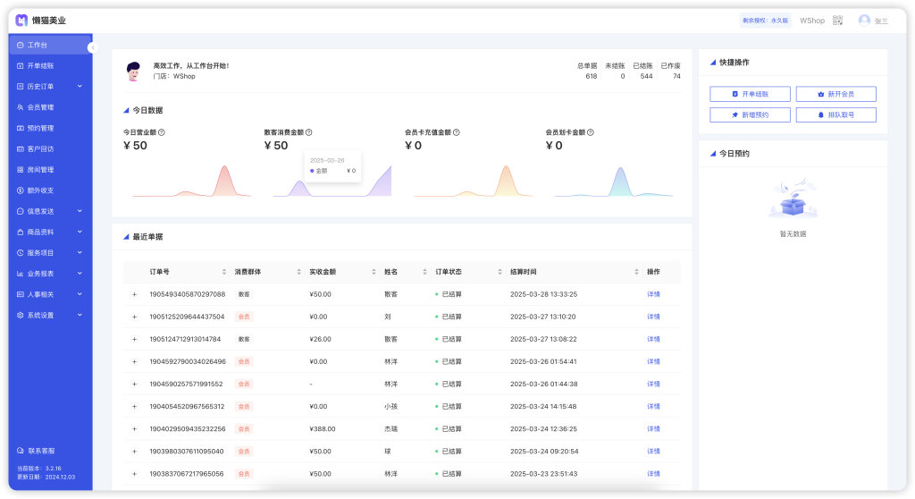This screenshot has width=915, height=499.
Task: Open 详情 for the 2025-03-24 09:20:54 order
Action: click(x=653, y=452)
